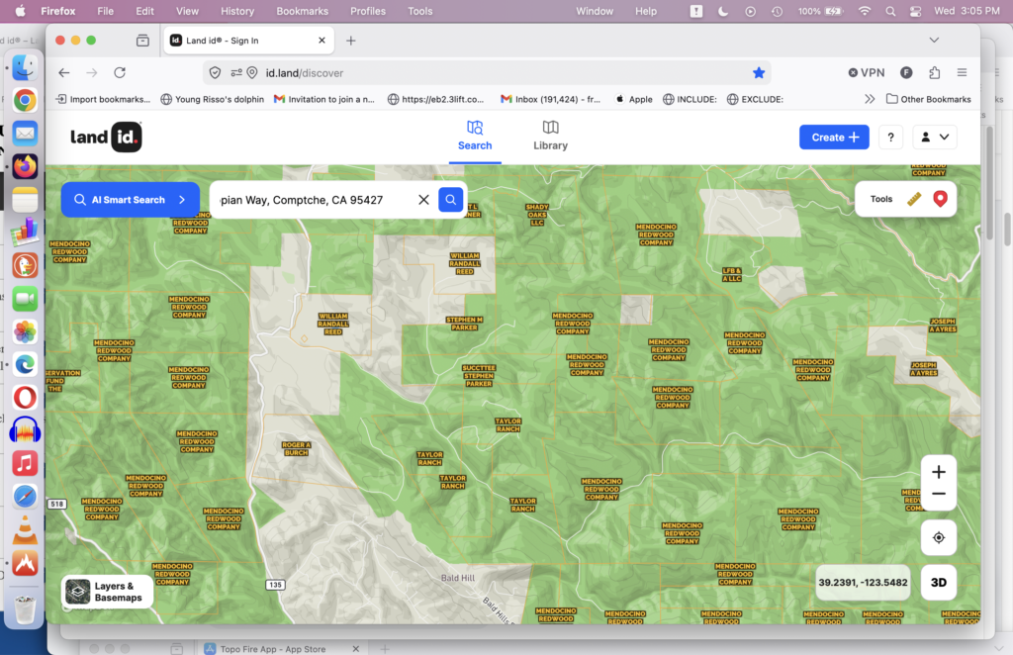Reload the current page
The width and height of the screenshot is (1013, 655).
120,72
